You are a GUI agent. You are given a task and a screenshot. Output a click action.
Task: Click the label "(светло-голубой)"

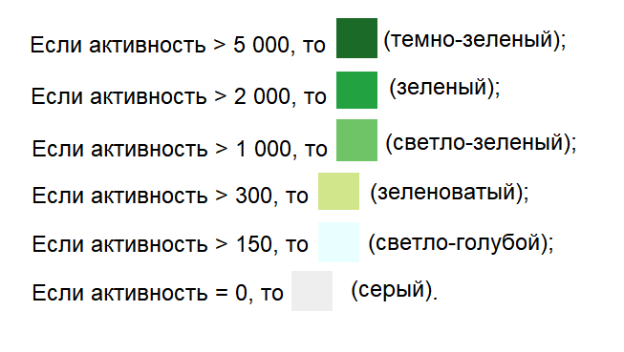458,243
